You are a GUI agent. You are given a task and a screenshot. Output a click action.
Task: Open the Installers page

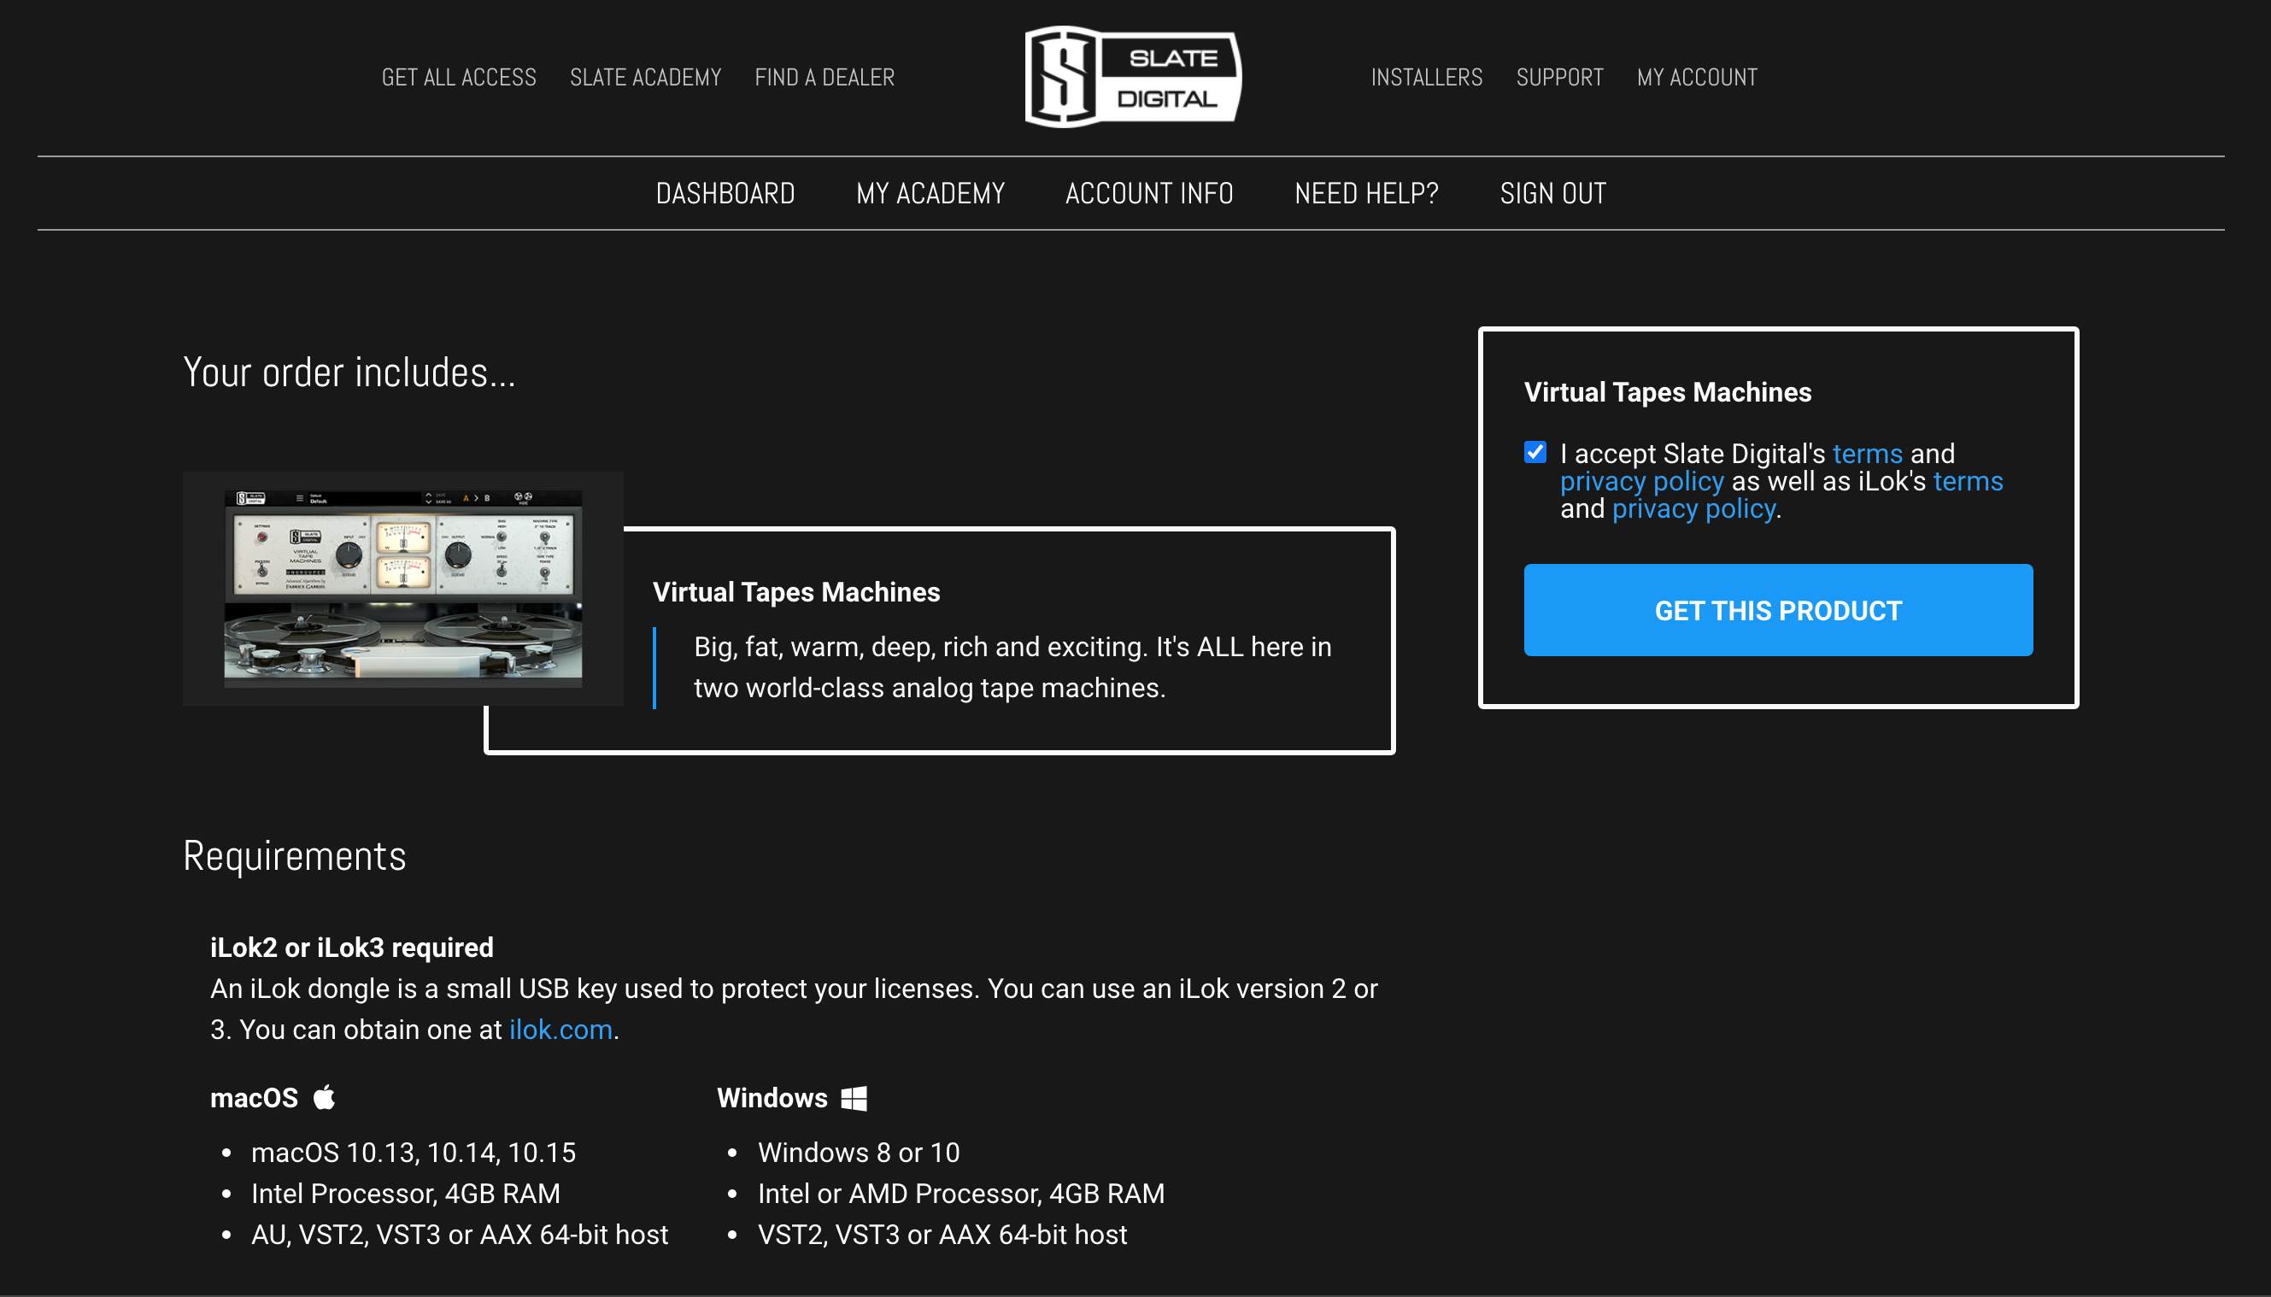pos(1427,78)
